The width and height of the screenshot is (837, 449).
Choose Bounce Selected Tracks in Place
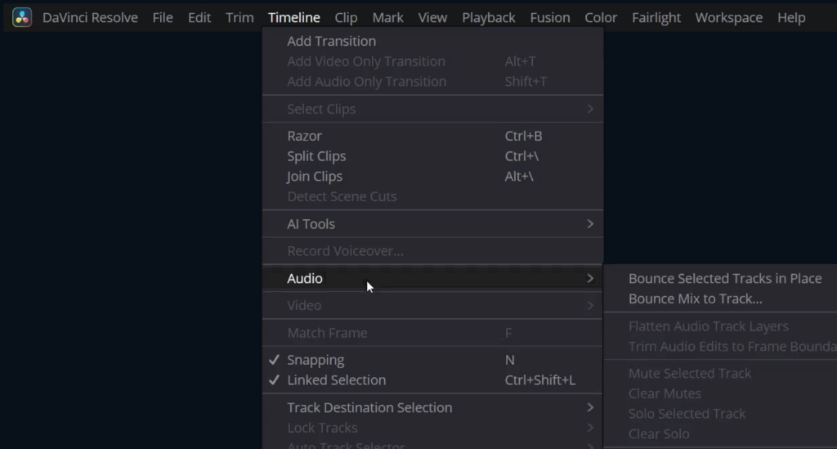(721, 279)
